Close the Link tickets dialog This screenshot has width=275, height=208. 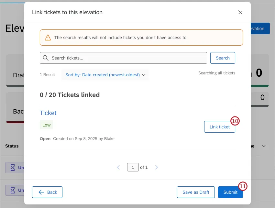(x=240, y=12)
